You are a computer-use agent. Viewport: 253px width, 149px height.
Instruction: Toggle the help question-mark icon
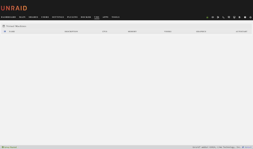[245, 17]
